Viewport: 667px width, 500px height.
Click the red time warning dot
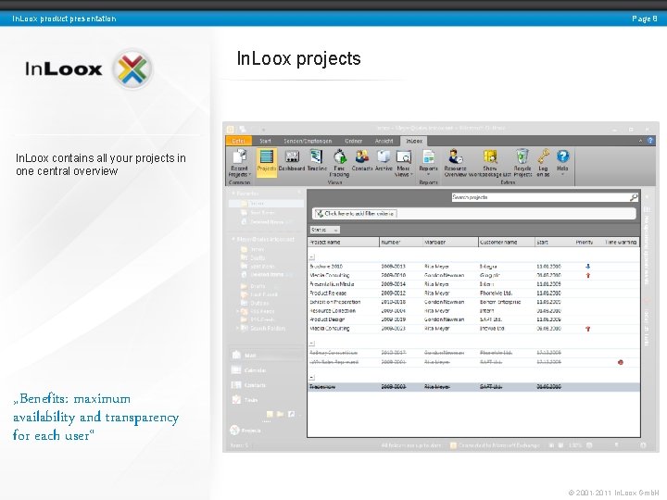(x=620, y=362)
